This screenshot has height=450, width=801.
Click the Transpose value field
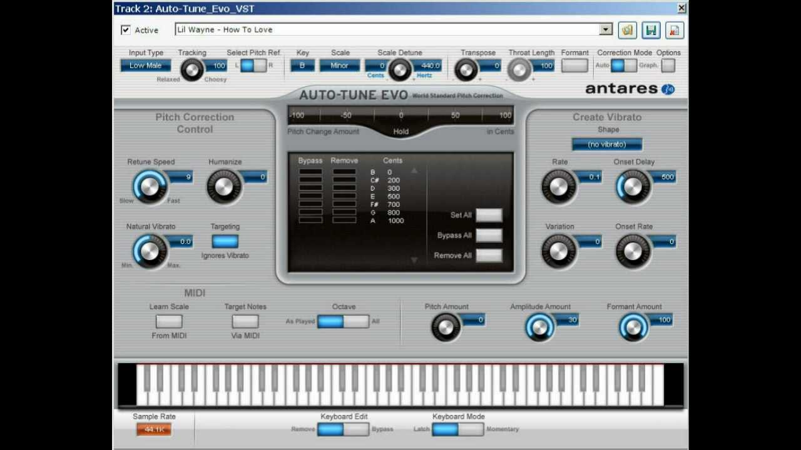click(490, 66)
